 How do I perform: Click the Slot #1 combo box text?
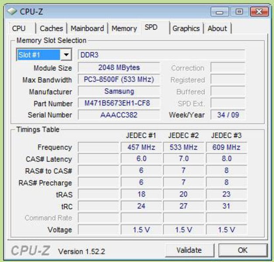(38, 55)
